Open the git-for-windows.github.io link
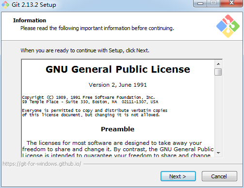 [x=42, y=164]
